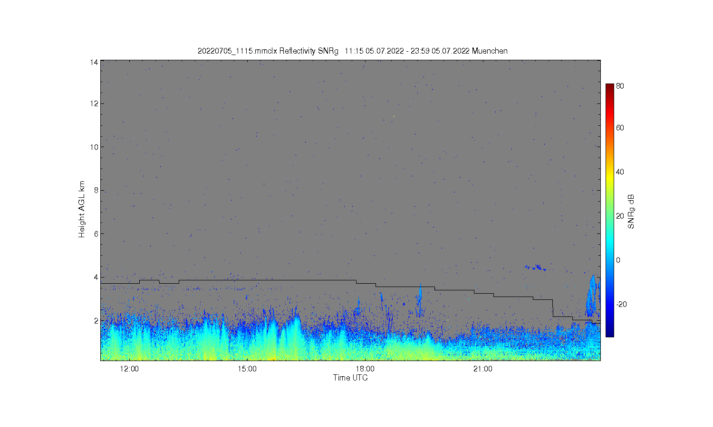Click the 21:00 time axis tick label

click(x=483, y=369)
